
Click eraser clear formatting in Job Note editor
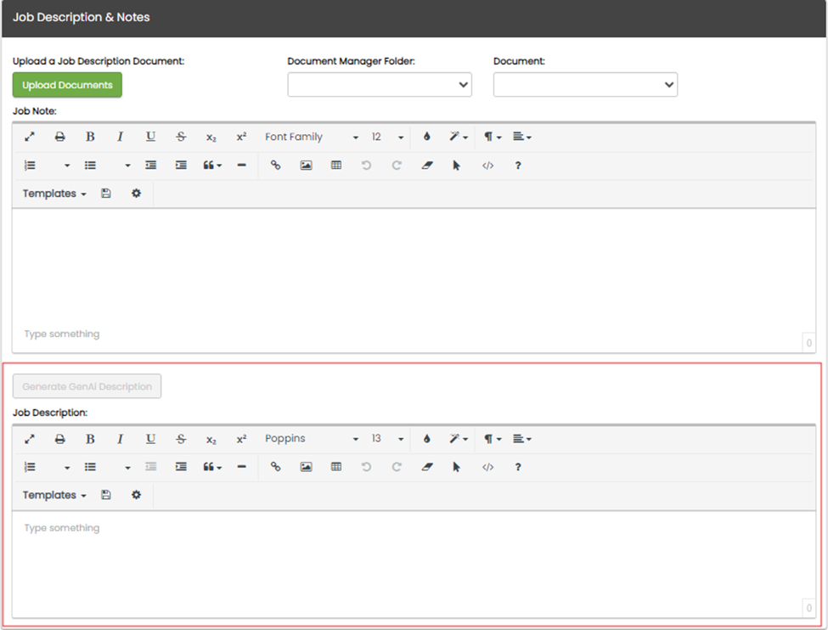pos(427,166)
